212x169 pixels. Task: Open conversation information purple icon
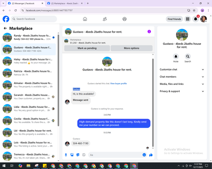click(x=149, y=32)
